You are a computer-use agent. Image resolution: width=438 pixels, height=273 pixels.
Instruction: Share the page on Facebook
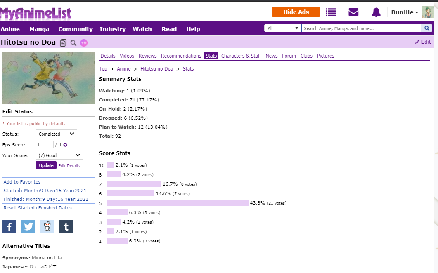tap(9, 227)
